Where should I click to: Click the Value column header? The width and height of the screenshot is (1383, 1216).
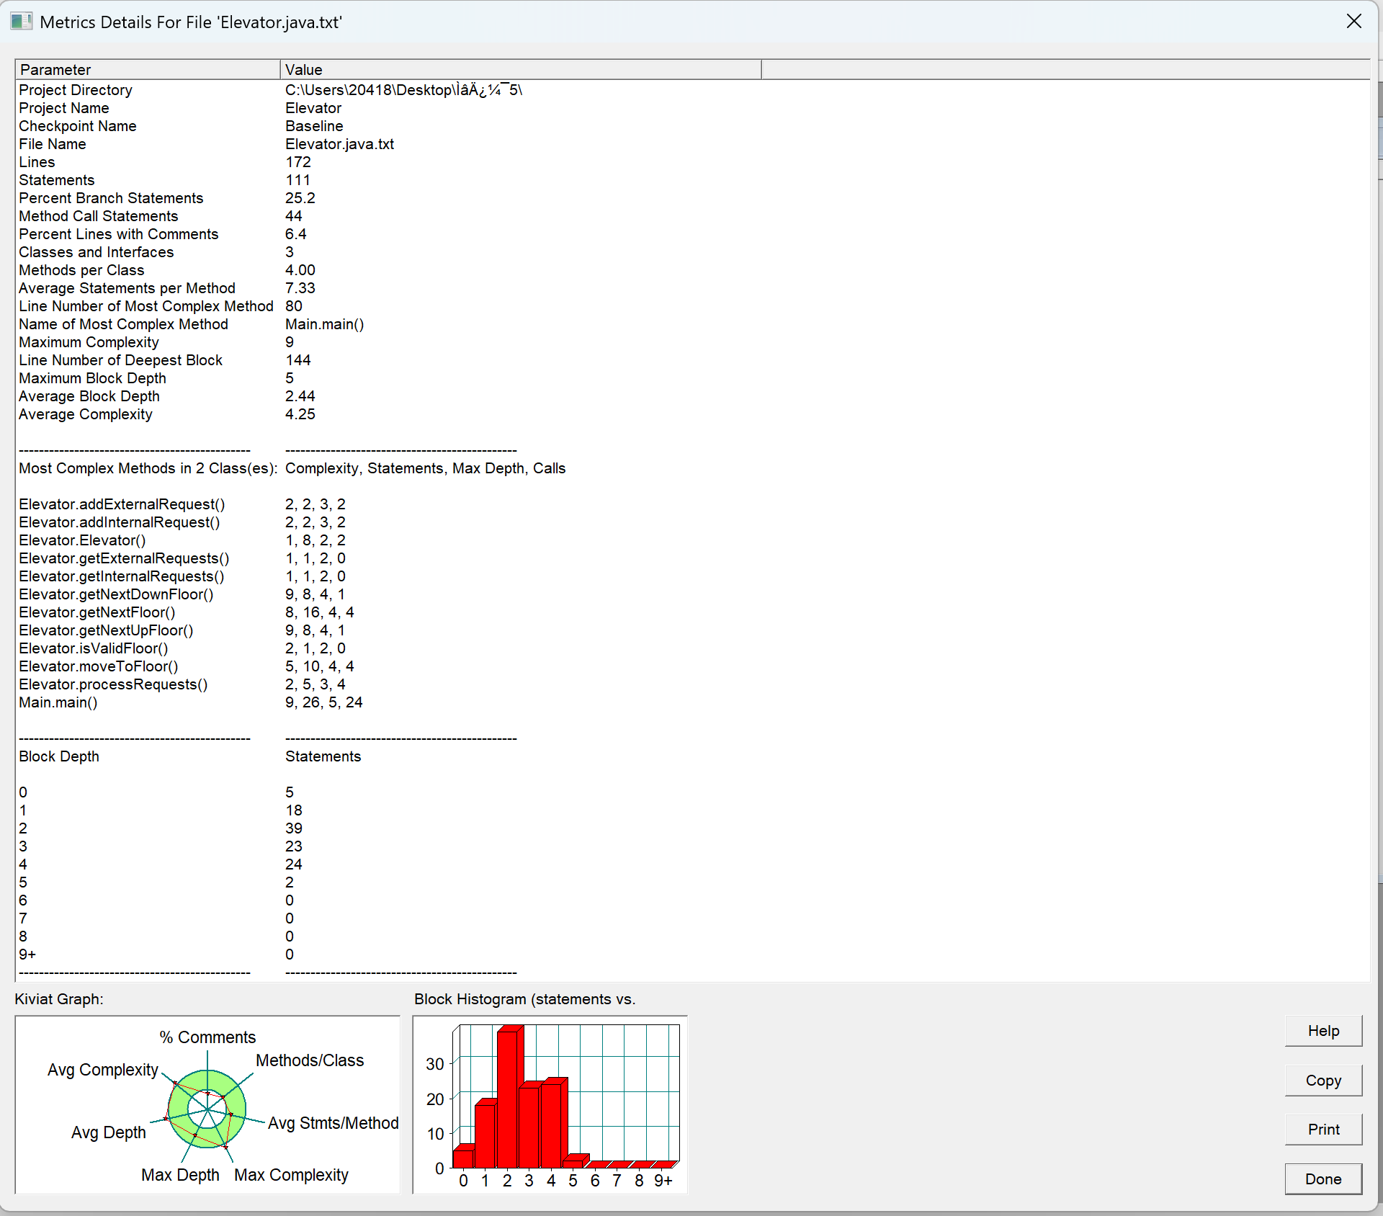click(x=519, y=70)
